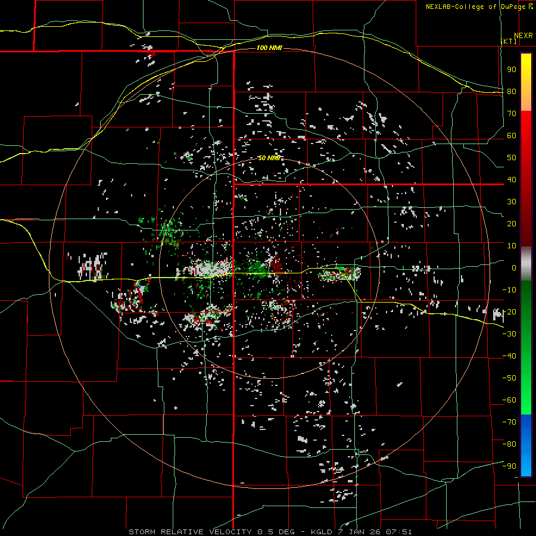The width and height of the screenshot is (536, 536).
Task: Click the -60 value on the velocity scale
Action: pyautogui.click(x=509, y=400)
